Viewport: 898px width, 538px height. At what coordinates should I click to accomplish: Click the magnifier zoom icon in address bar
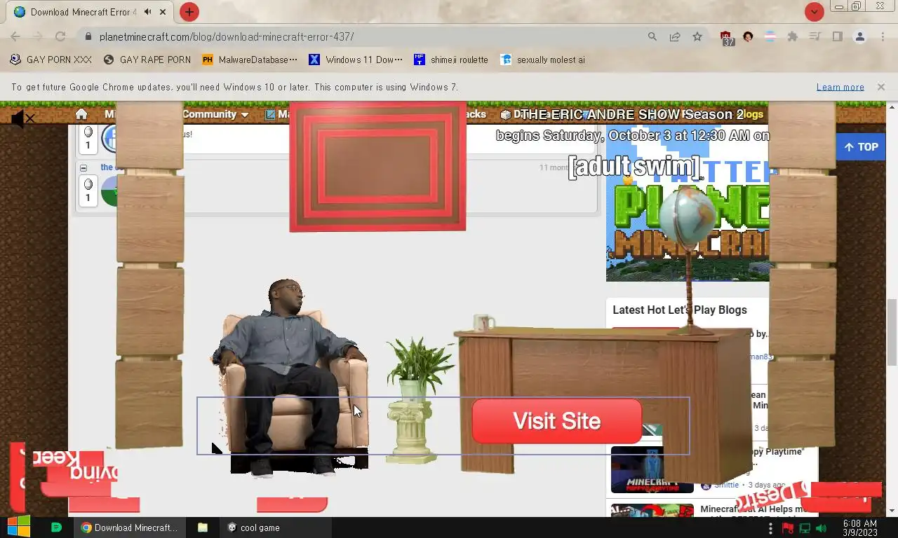pyautogui.click(x=652, y=36)
